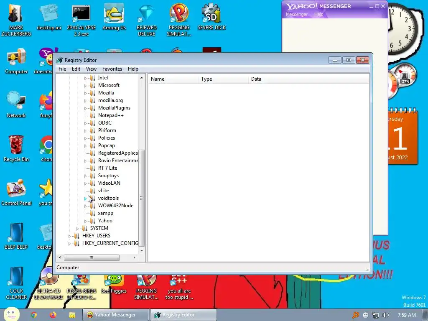The width and height of the screenshot is (428, 321).
Task: Click the Registry Editor taskbar button
Action: 183,315
